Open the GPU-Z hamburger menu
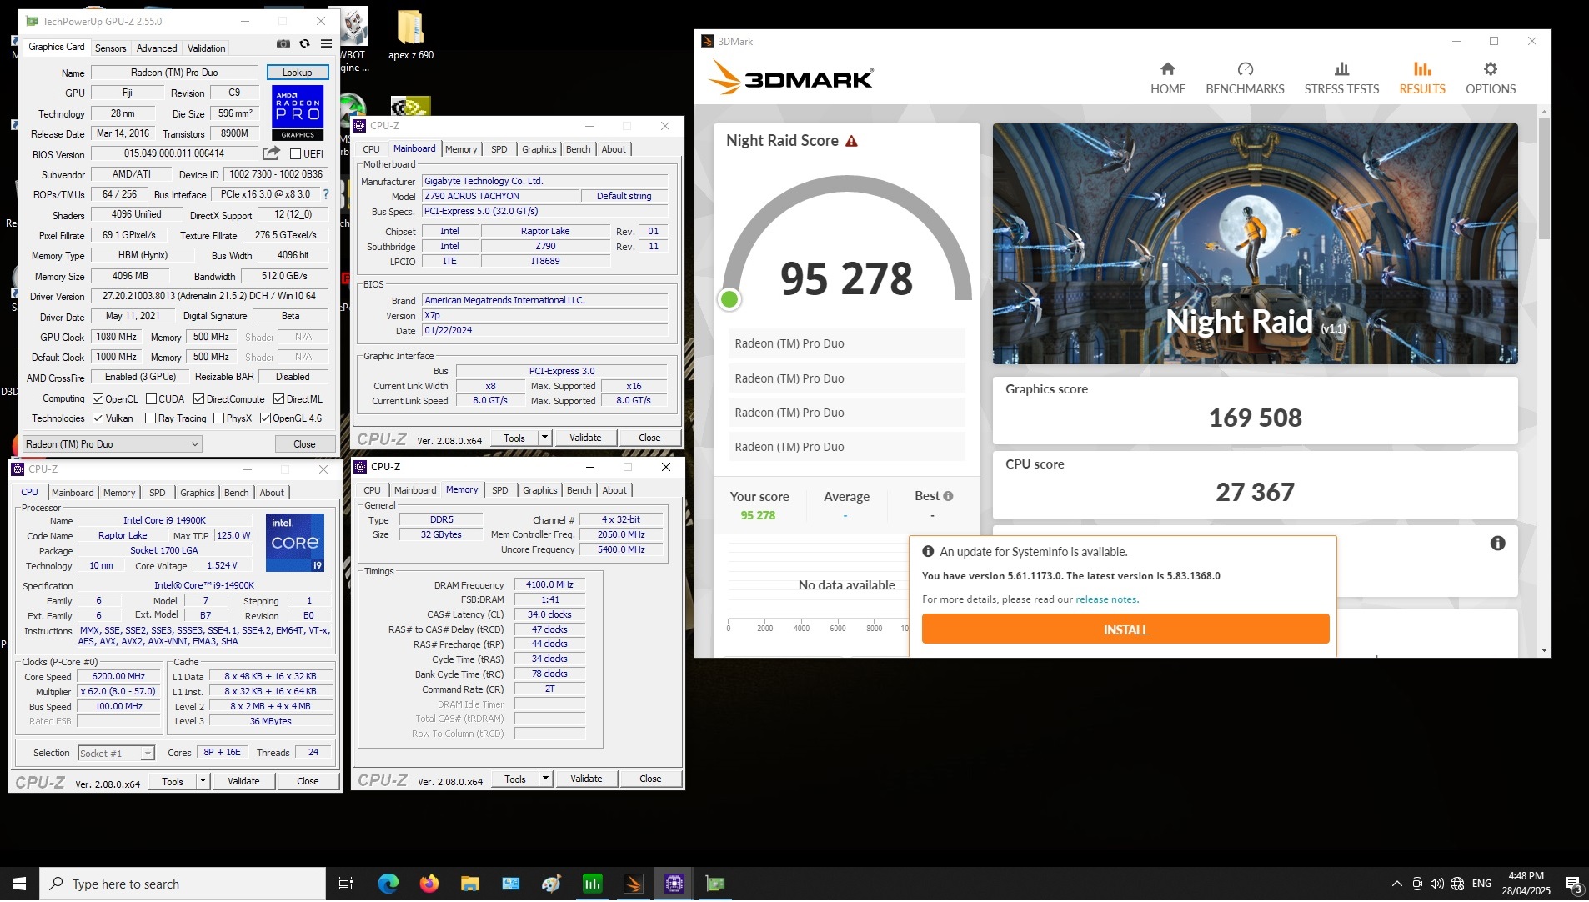Image resolution: width=1589 pixels, height=902 pixels. [x=326, y=44]
